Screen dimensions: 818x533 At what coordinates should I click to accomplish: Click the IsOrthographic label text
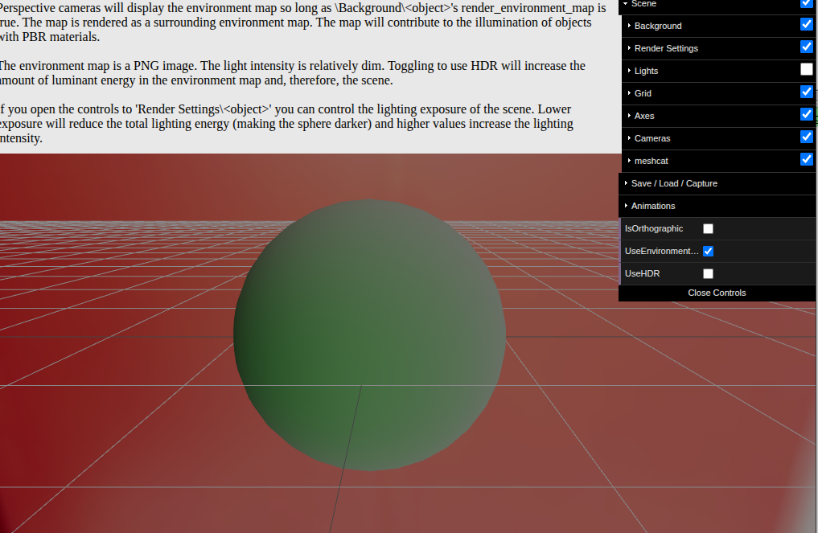tap(654, 228)
